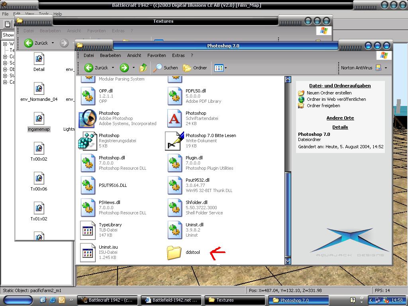Open Help menu in Battlecraft 1942
Image resolution: width=408 pixels, height=306 pixels.
(x=57, y=14)
